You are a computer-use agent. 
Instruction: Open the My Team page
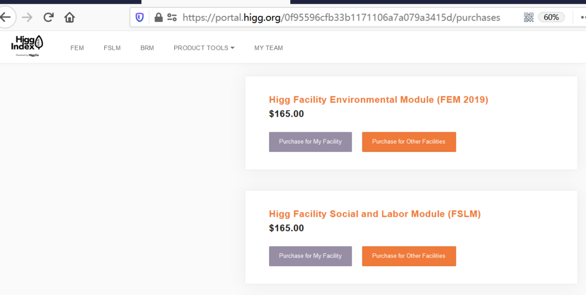pos(269,48)
